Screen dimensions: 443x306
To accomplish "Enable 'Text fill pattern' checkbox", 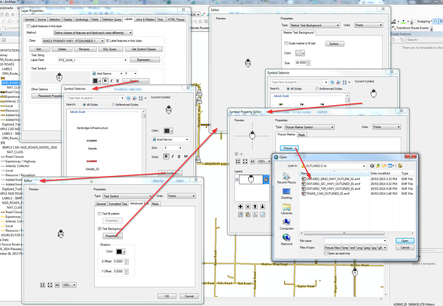I will click(x=99, y=214).
